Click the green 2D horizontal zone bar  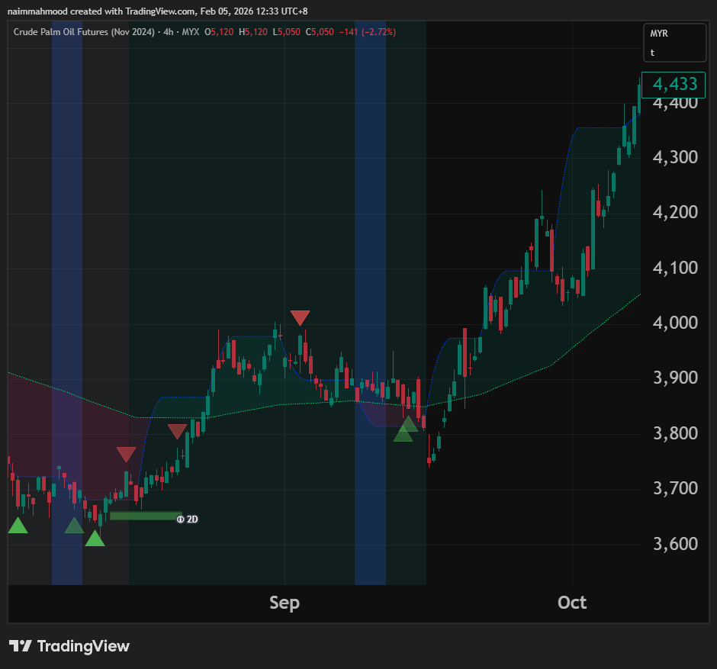point(145,516)
